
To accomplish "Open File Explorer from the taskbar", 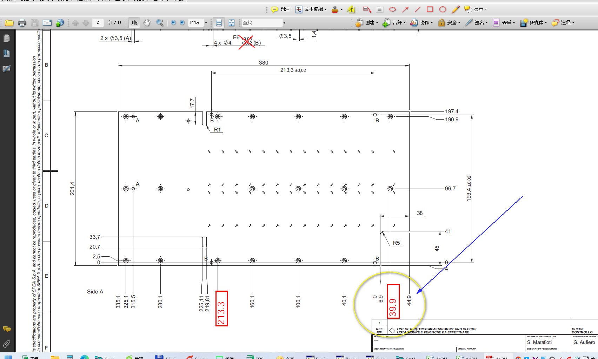I will click(x=55, y=357).
